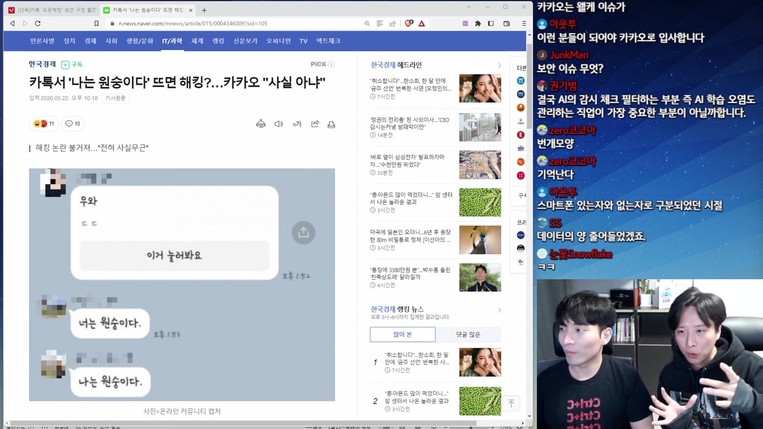Screen dimensions: 763x429
Task: Click the browser forward arrow
Action: pyautogui.click(x=25, y=24)
